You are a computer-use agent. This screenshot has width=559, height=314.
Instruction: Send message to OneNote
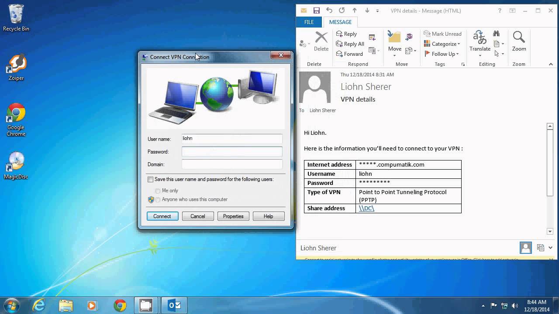coord(409,37)
